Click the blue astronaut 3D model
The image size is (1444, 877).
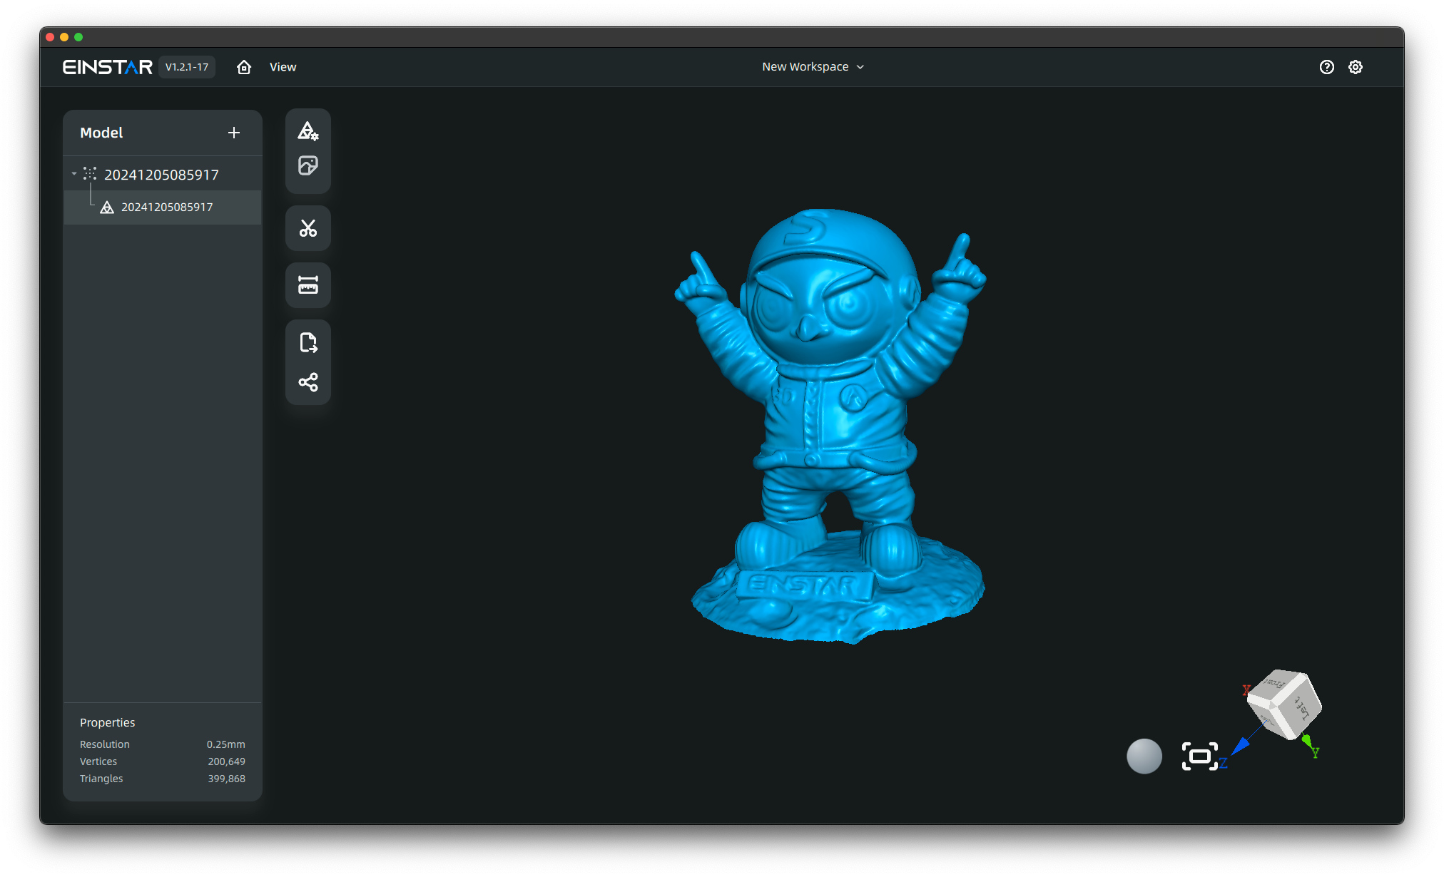click(831, 428)
